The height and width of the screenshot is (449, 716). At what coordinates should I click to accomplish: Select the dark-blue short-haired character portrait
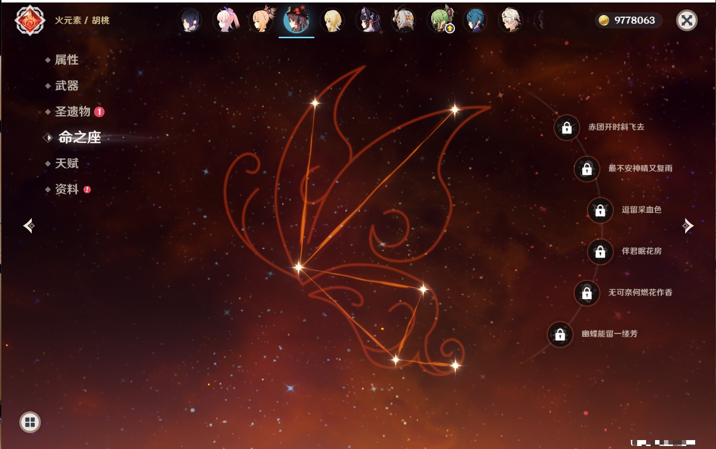(190, 20)
